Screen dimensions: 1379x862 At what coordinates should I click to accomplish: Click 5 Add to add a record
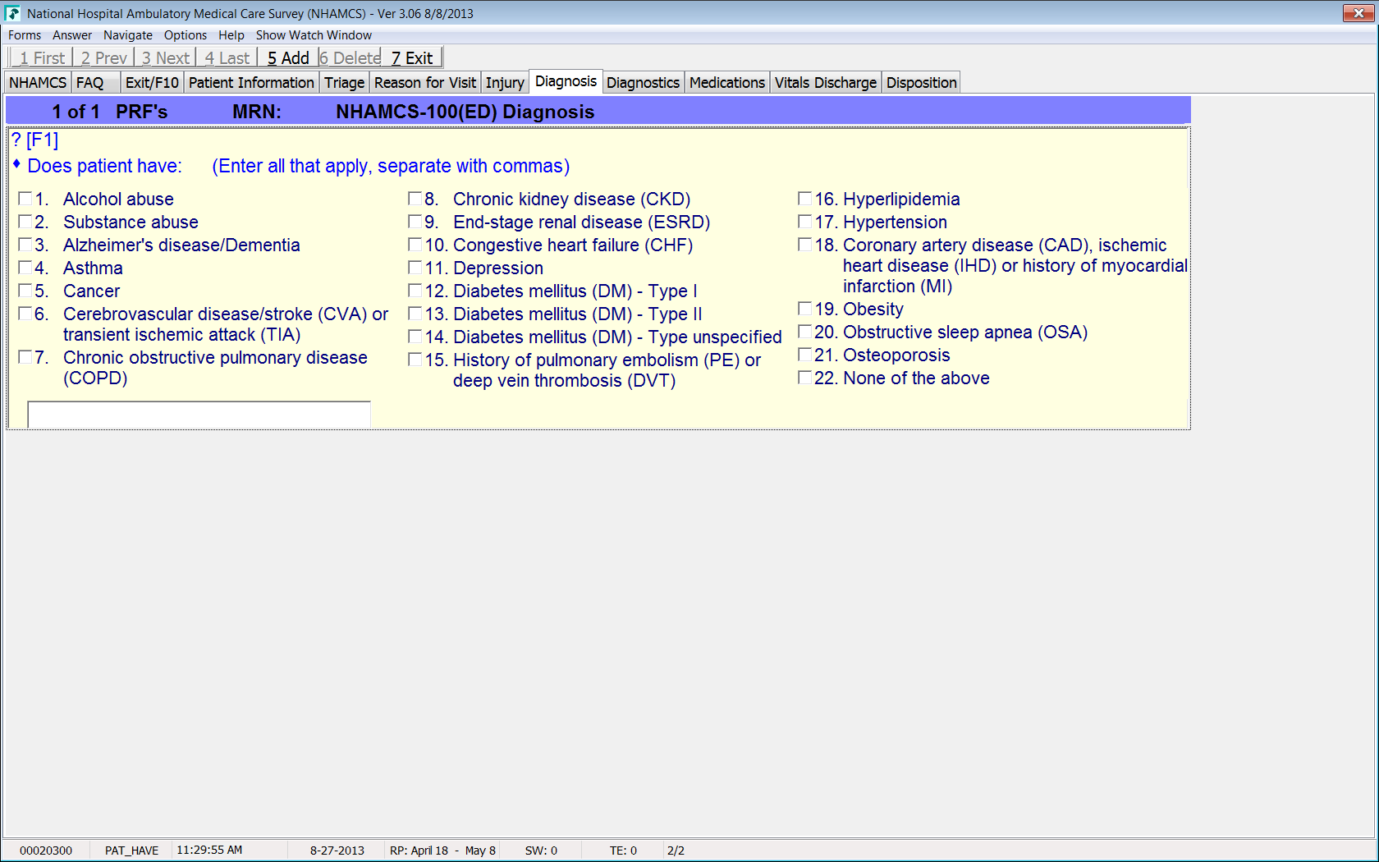pos(288,57)
